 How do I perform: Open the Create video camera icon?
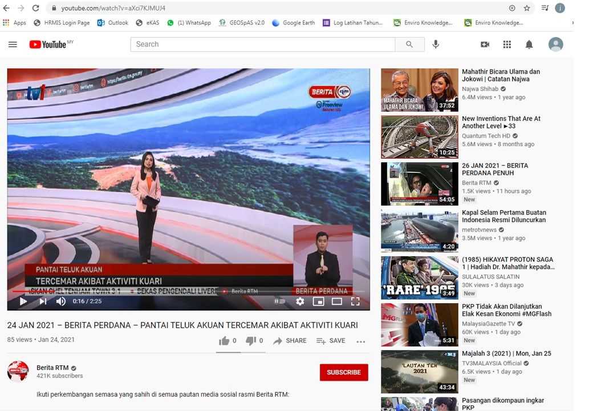coord(485,45)
